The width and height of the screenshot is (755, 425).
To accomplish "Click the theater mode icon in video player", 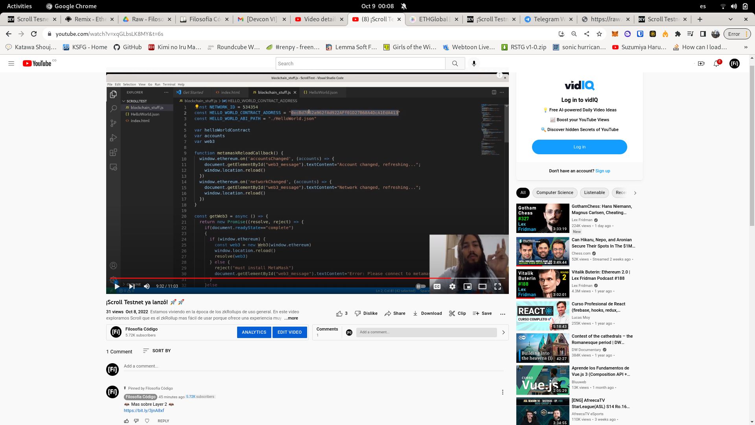I will point(482,286).
